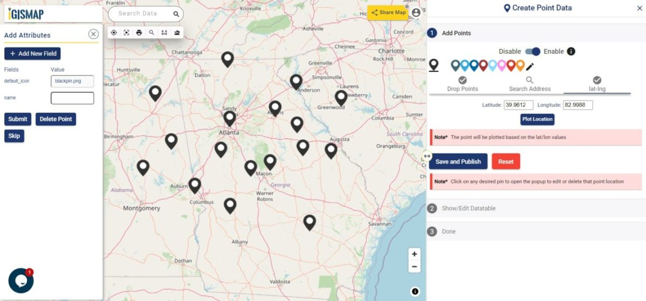Switch to the Drop Points tab
The image size is (646, 301).
(x=462, y=84)
